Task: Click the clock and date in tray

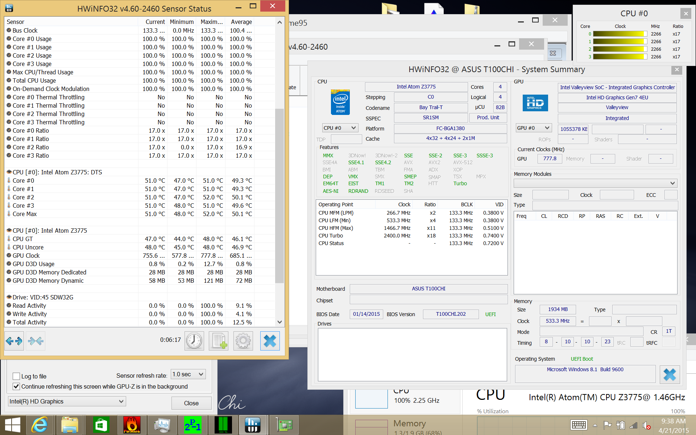Action: tap(673, 426)
